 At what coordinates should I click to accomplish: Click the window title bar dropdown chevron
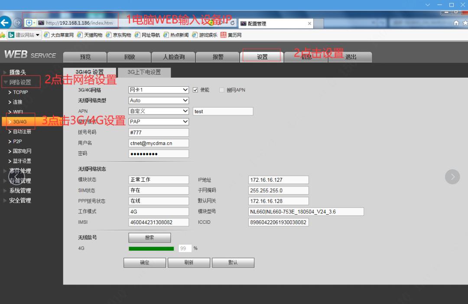pyautogui.click(x=427, y=5)
